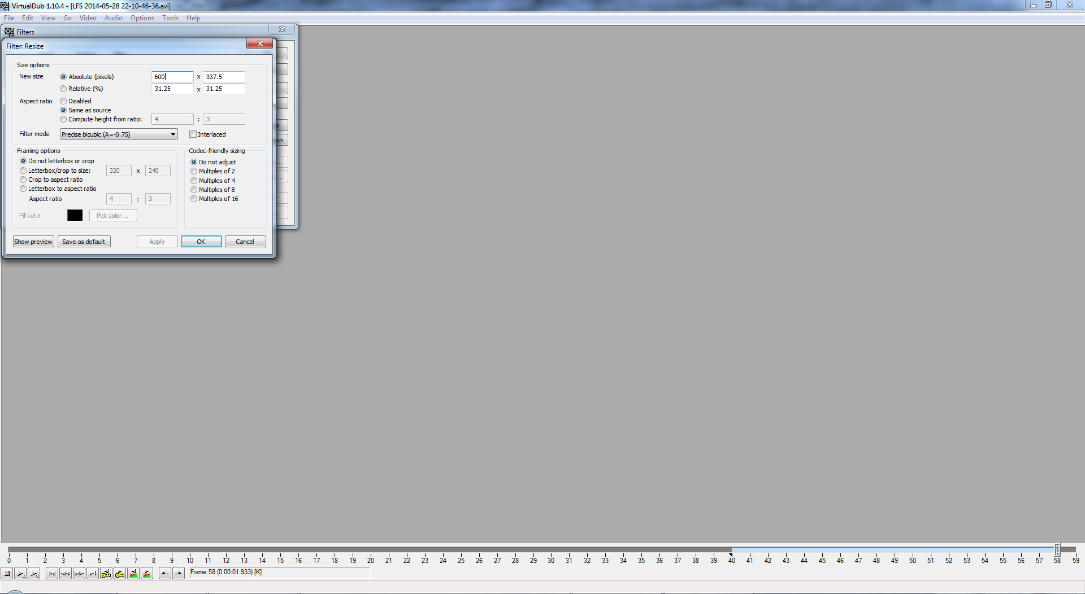Go to the next key frame
The image size is (1085, 594).
click(120, 574)
